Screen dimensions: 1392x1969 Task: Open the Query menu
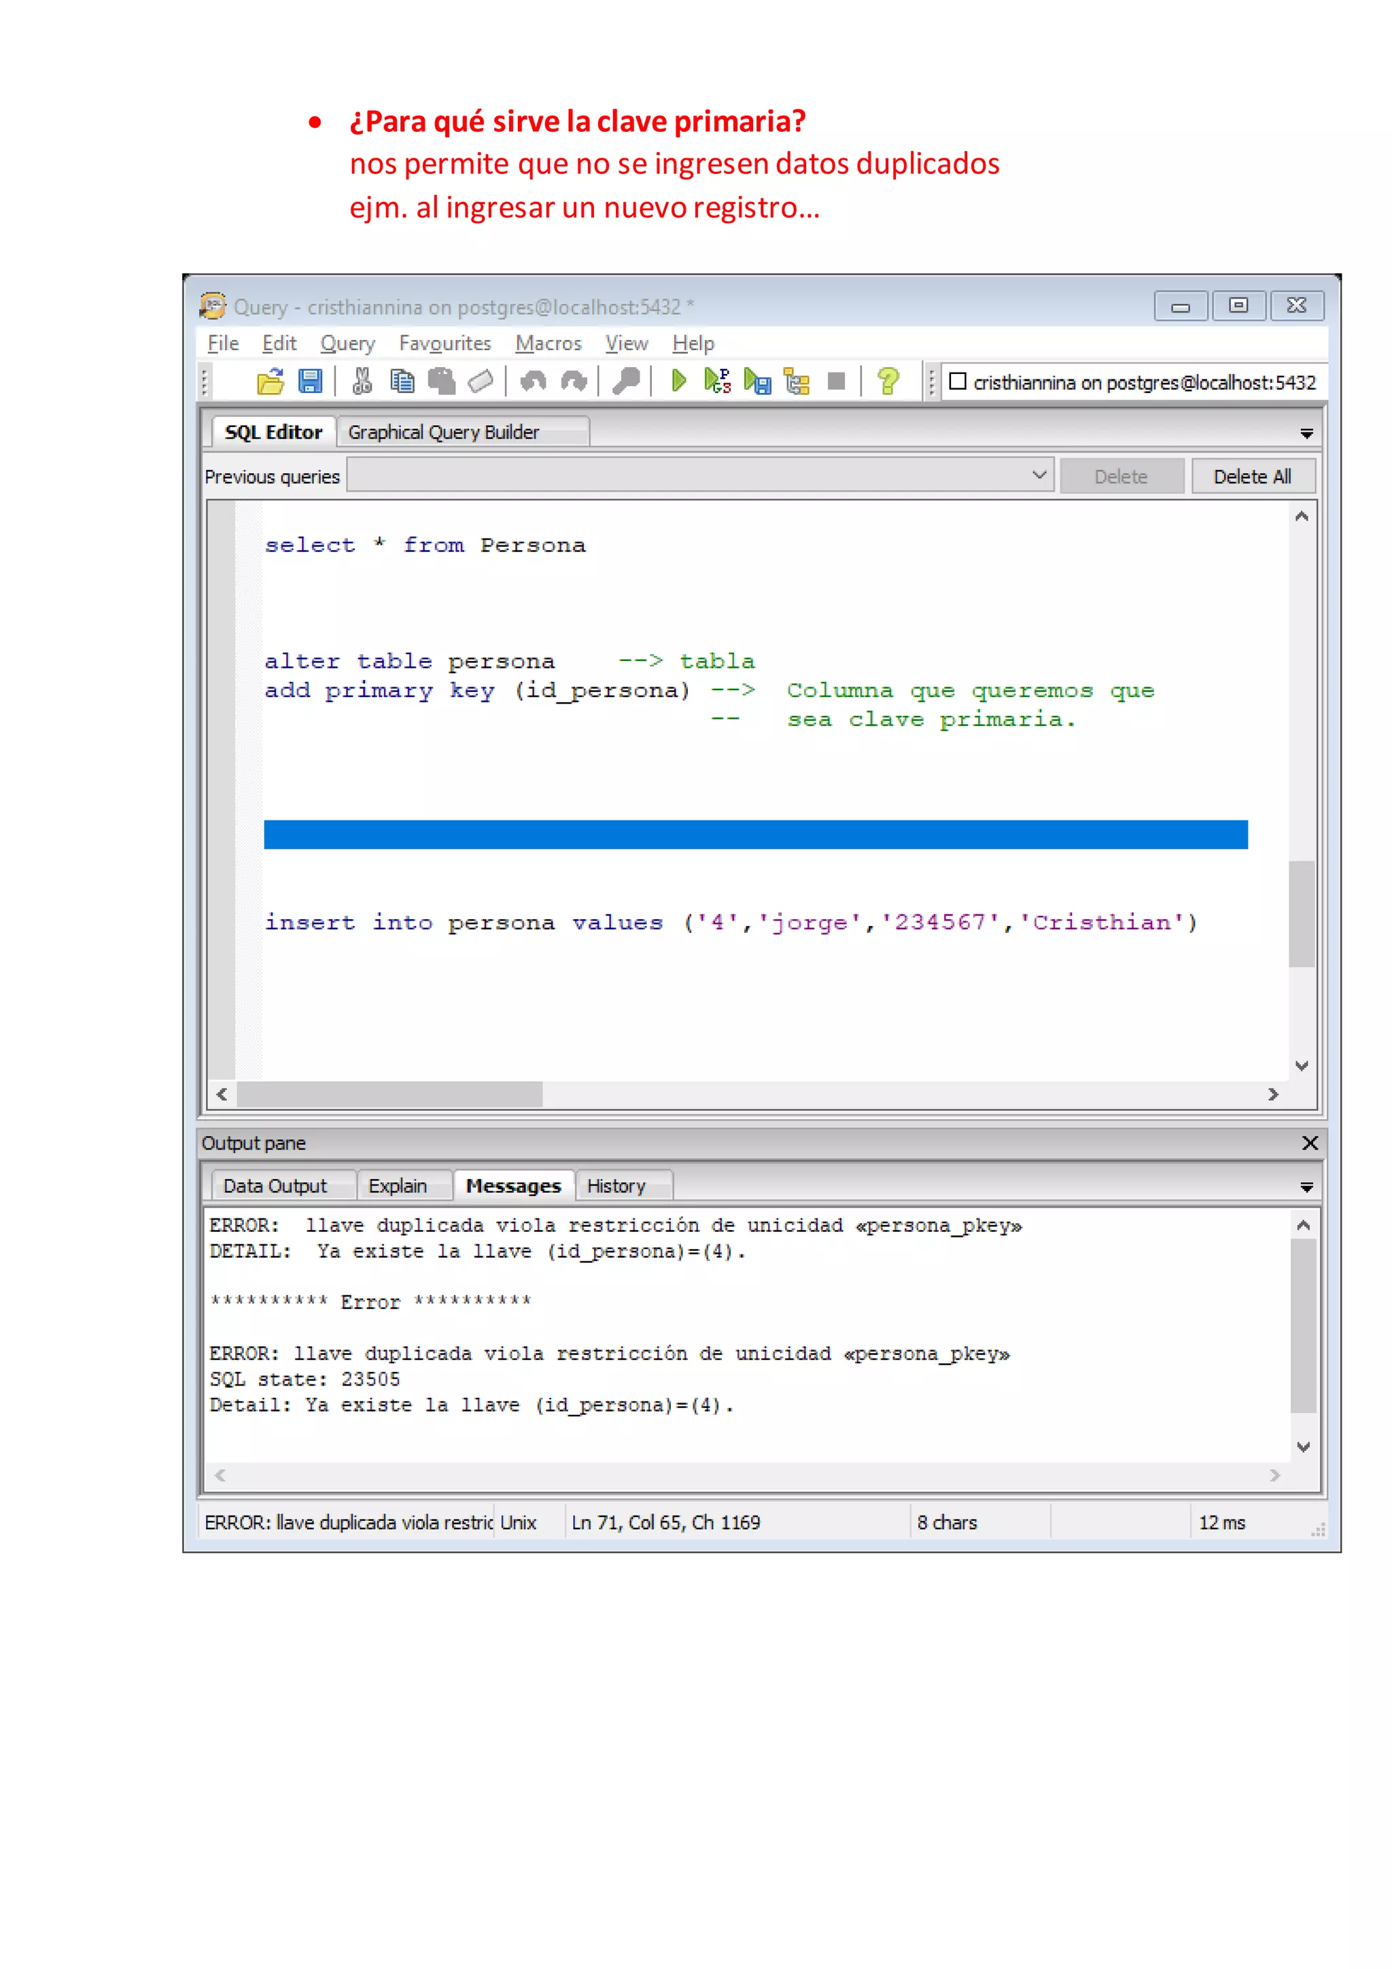(x=348, y=344)
